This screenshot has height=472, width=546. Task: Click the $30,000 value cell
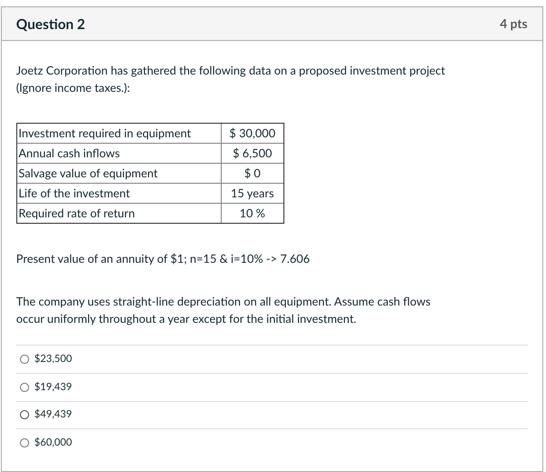click(252, 133)
